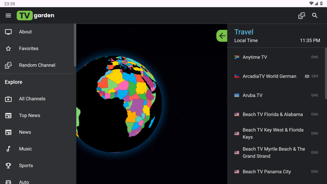Viewport: 327px width, 184px height.
Task: Click the News sidebar icon
Action: point(8,132)
